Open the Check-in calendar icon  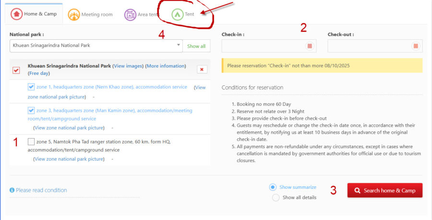(x=310, y=46)
